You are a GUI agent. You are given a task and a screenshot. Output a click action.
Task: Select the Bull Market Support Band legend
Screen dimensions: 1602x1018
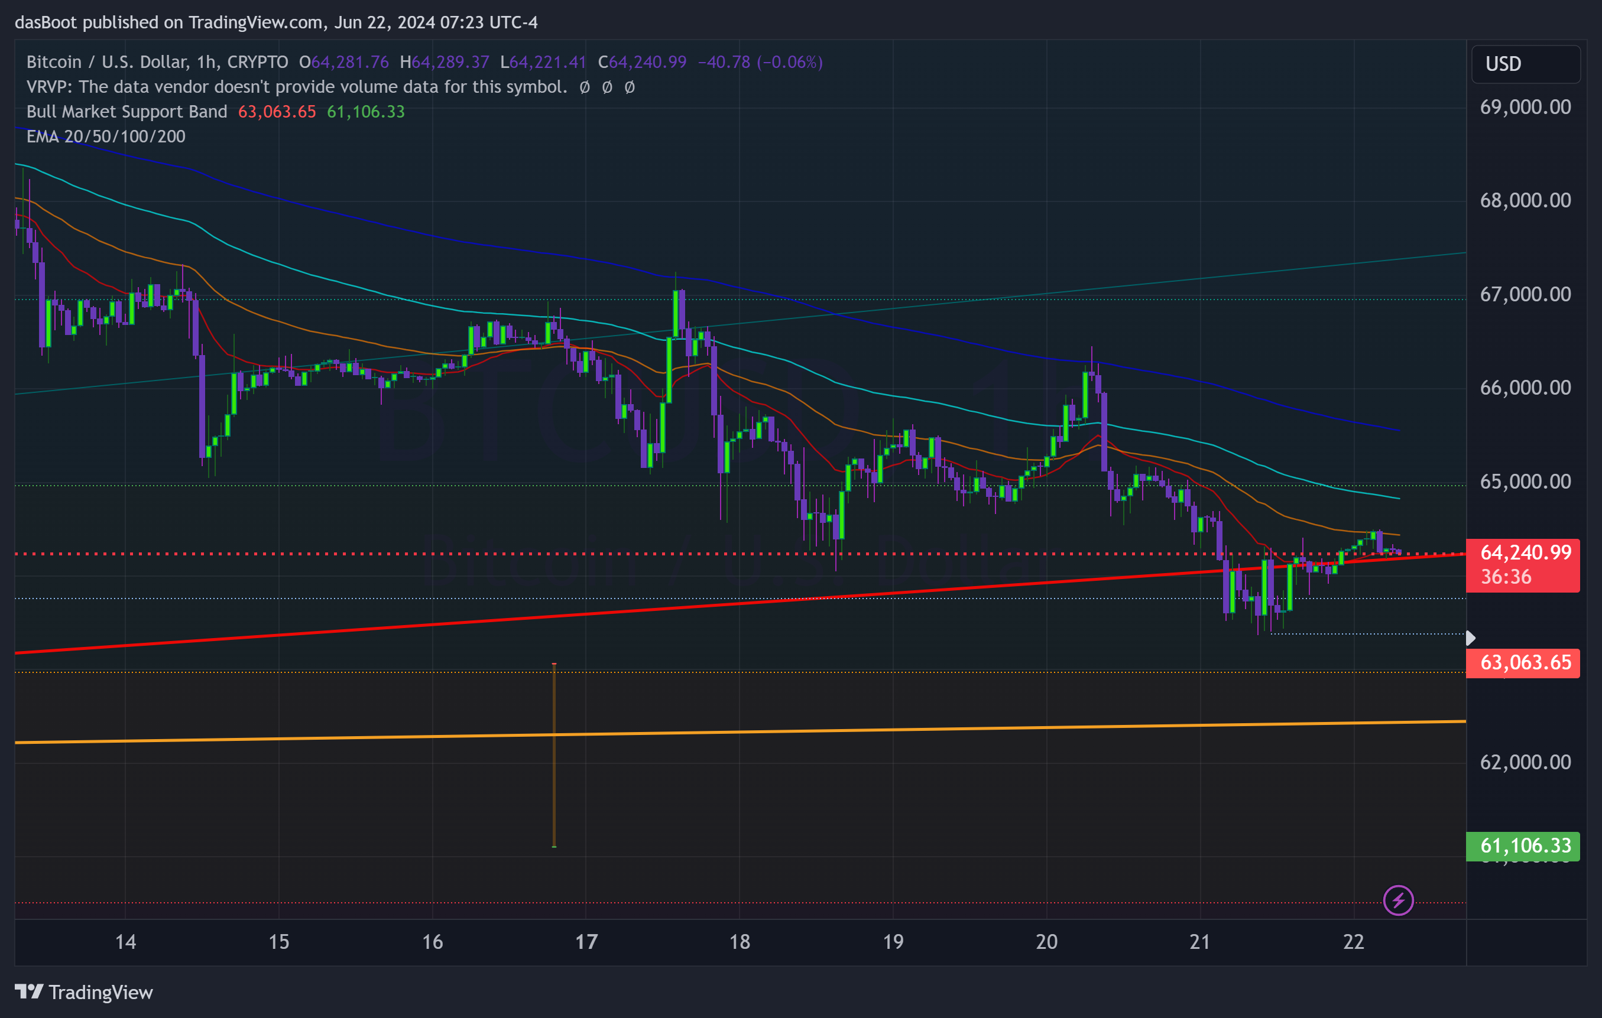point(127,112)
